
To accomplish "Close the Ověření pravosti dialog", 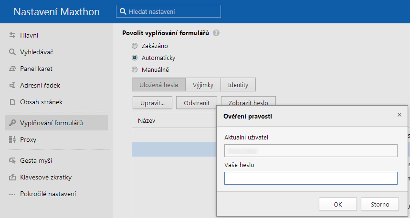I will (399, 115).
